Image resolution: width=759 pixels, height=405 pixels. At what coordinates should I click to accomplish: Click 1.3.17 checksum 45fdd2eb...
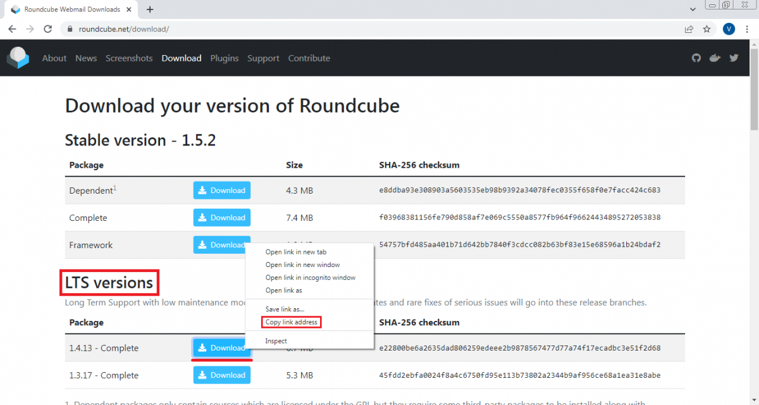(x=520, y=375)
